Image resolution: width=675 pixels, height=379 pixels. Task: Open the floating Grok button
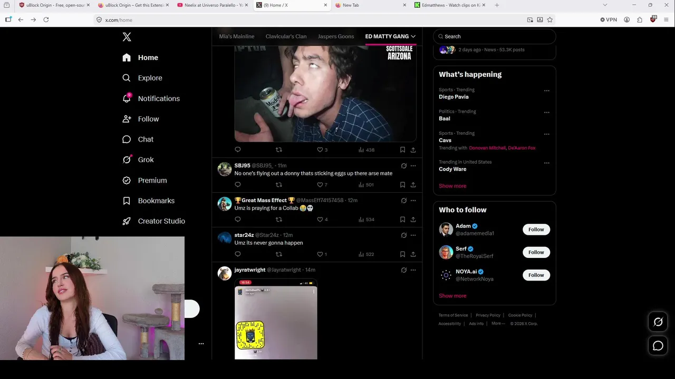658,322
